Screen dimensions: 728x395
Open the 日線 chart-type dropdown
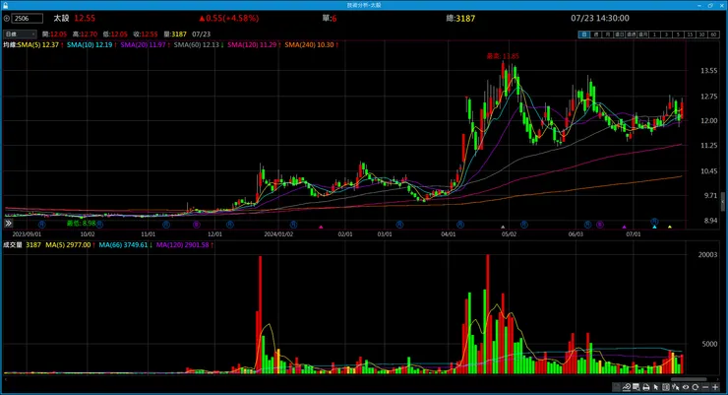20,34
